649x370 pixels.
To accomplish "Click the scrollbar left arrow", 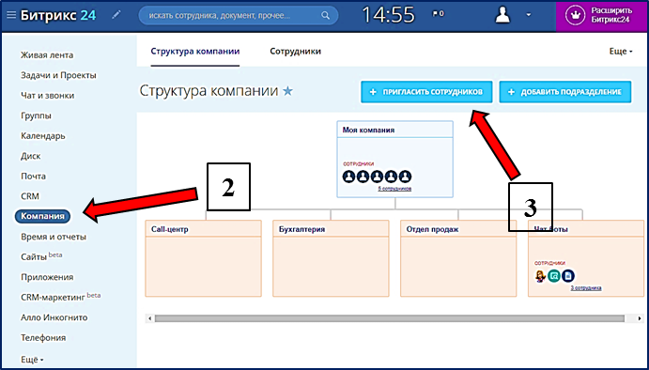I will click(x=150, y=318).
